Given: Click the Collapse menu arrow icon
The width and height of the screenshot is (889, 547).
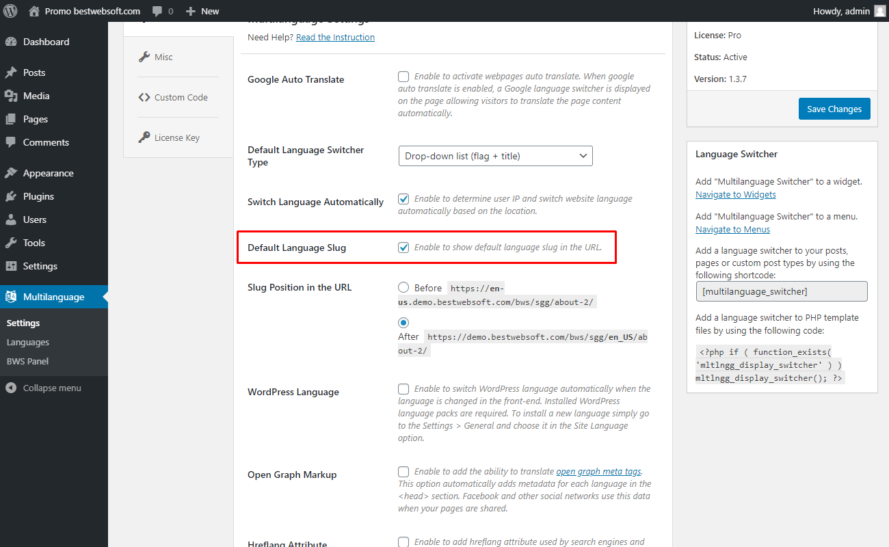Looking at the screenshot, I should pyautogui.click(x=11, y=388).
